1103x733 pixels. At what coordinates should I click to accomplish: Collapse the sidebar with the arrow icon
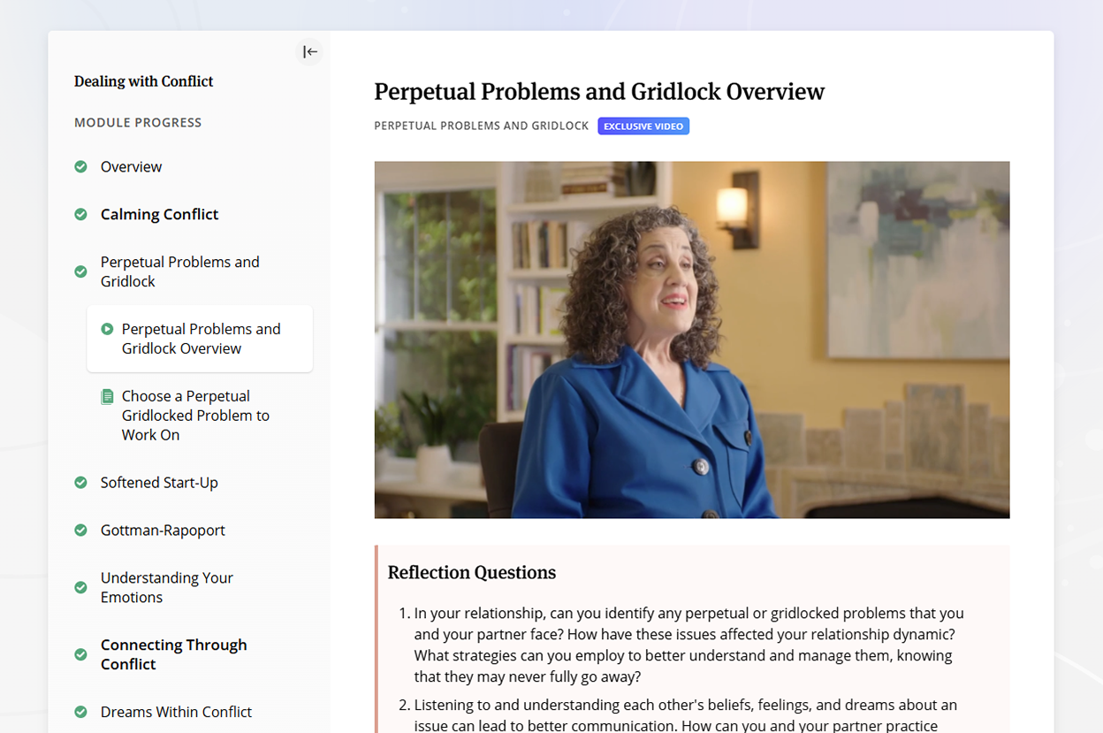pos(309,52)
